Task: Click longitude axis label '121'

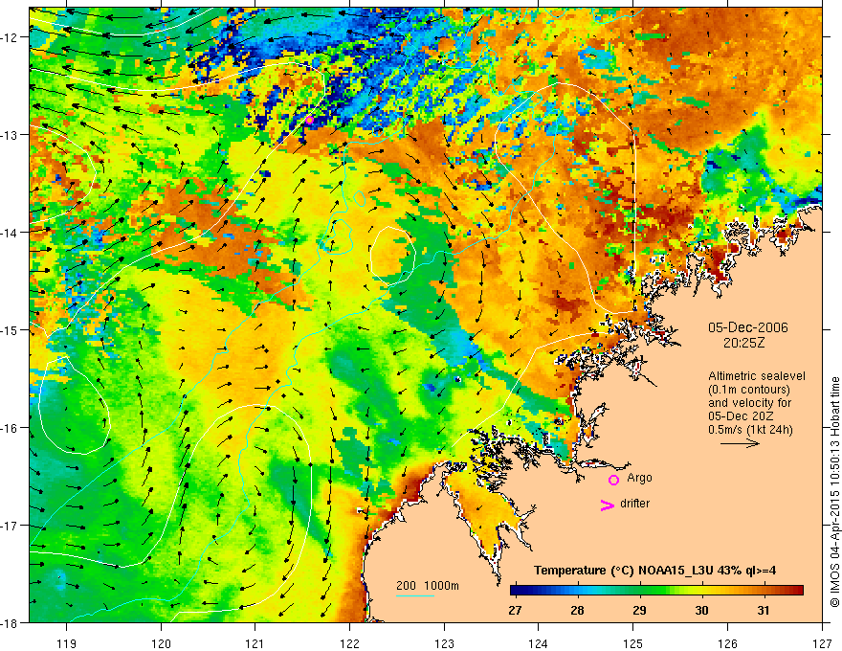Action: point(255,643)
